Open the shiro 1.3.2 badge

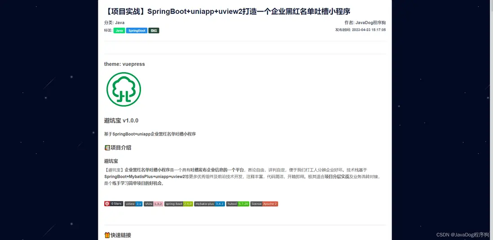pos(154,204)
